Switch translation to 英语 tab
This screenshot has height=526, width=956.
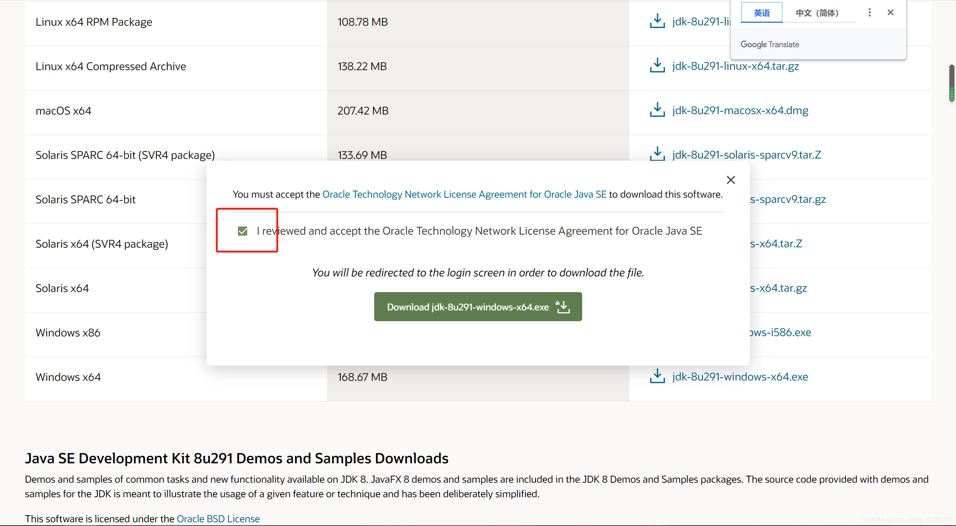[761, 13]
